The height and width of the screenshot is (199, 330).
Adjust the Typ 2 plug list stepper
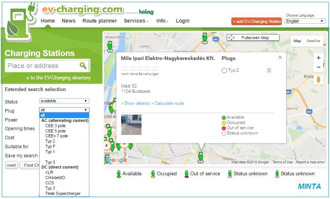coord(269,70)
